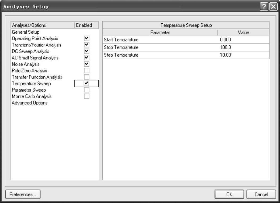The image size is (280, 203).
Task: Close the Analyses Setup dialog
Action: [x=273, y=7]
